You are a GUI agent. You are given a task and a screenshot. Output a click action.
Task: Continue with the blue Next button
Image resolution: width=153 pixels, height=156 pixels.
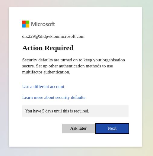coord(112,128)
